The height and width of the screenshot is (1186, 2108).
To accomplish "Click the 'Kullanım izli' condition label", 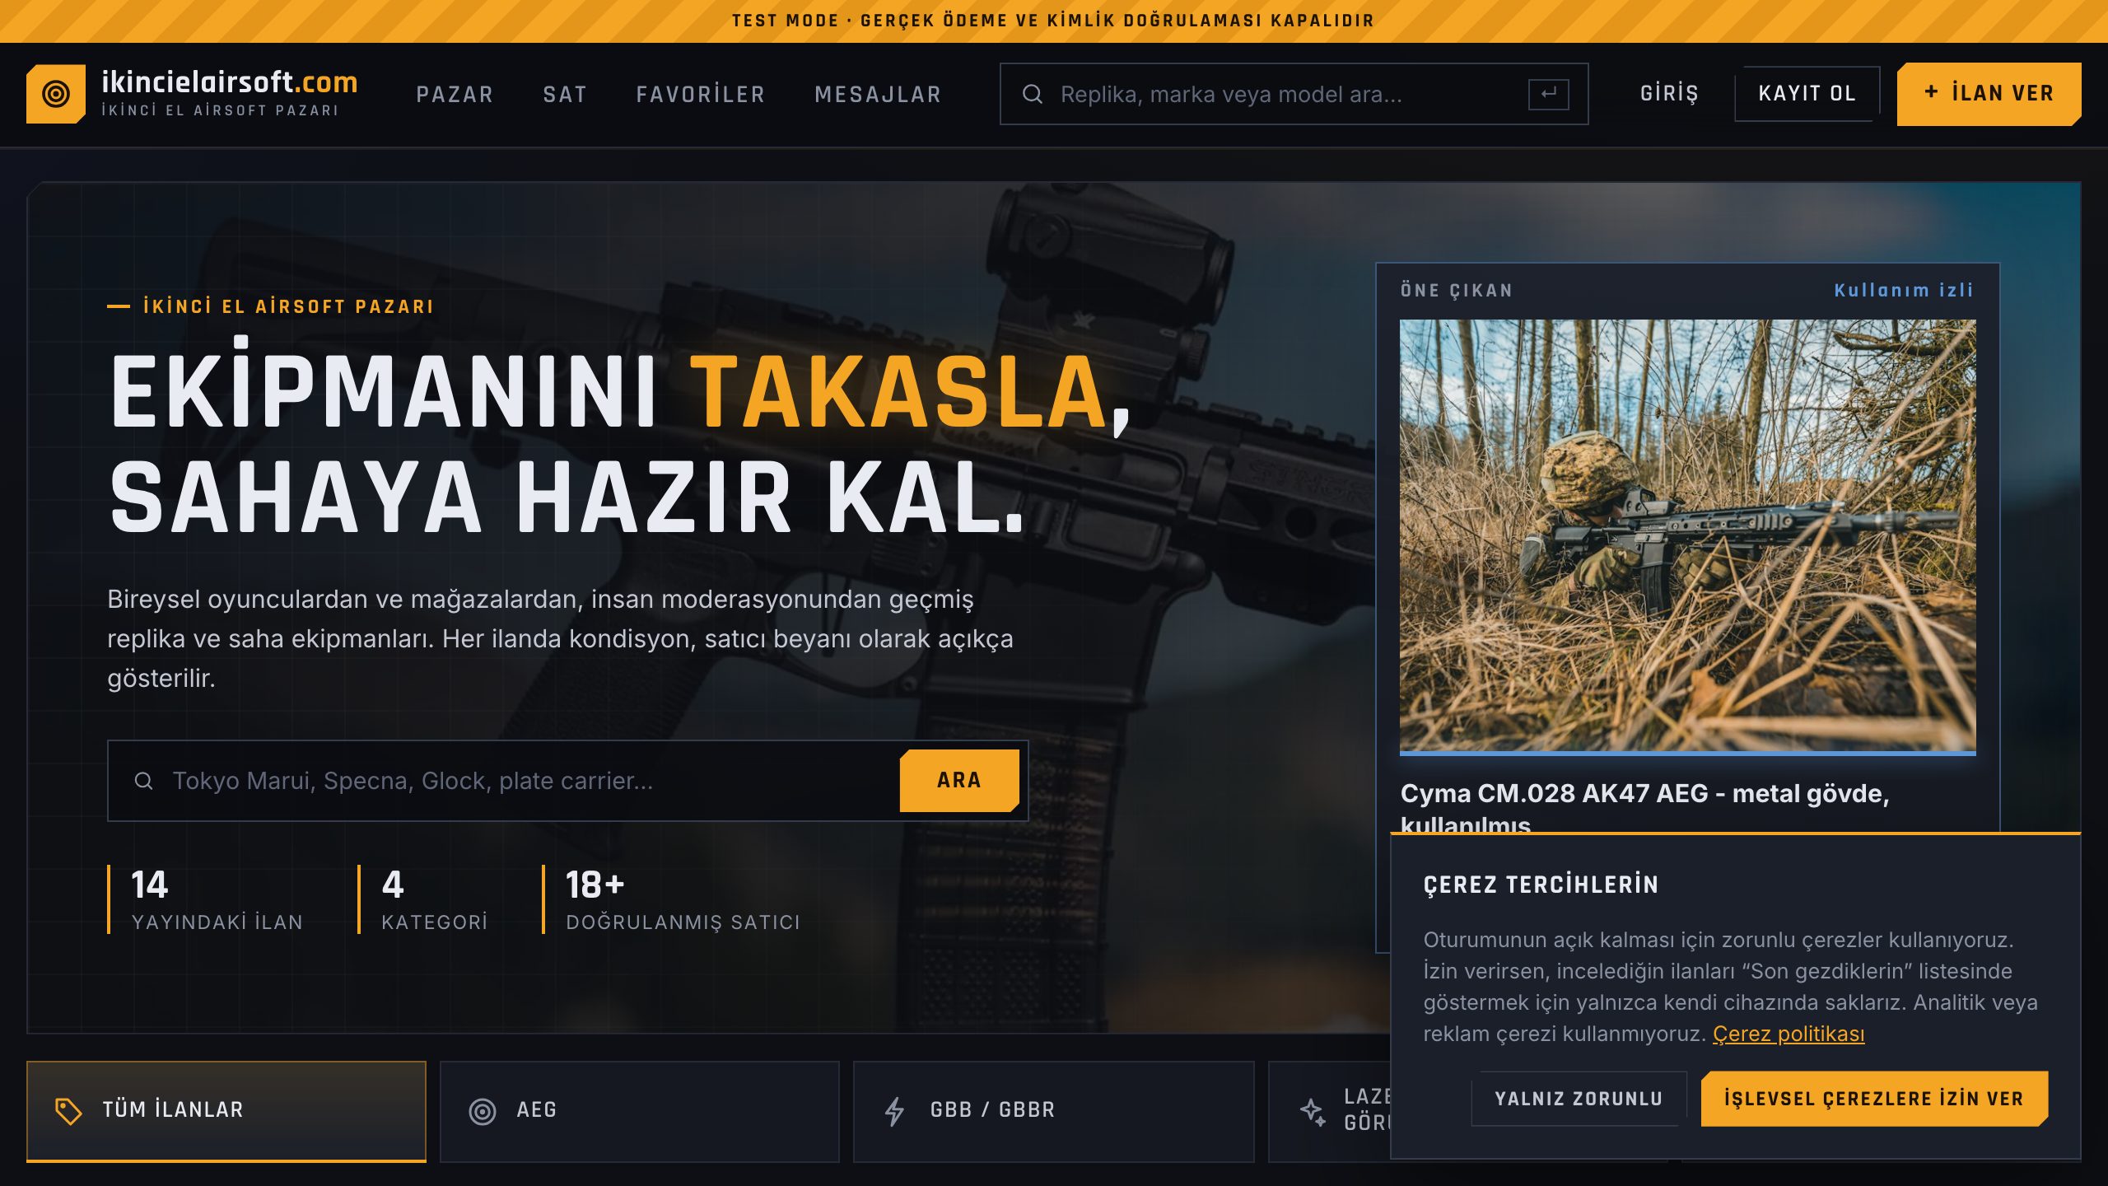I will (x=1903, y=290).
